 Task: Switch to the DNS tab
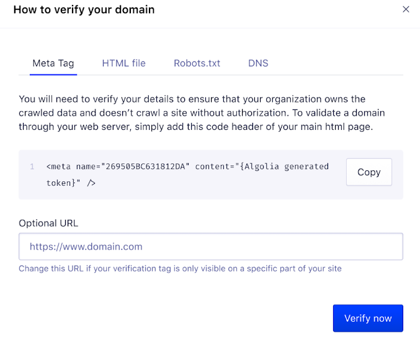click(x=258, y=63)
